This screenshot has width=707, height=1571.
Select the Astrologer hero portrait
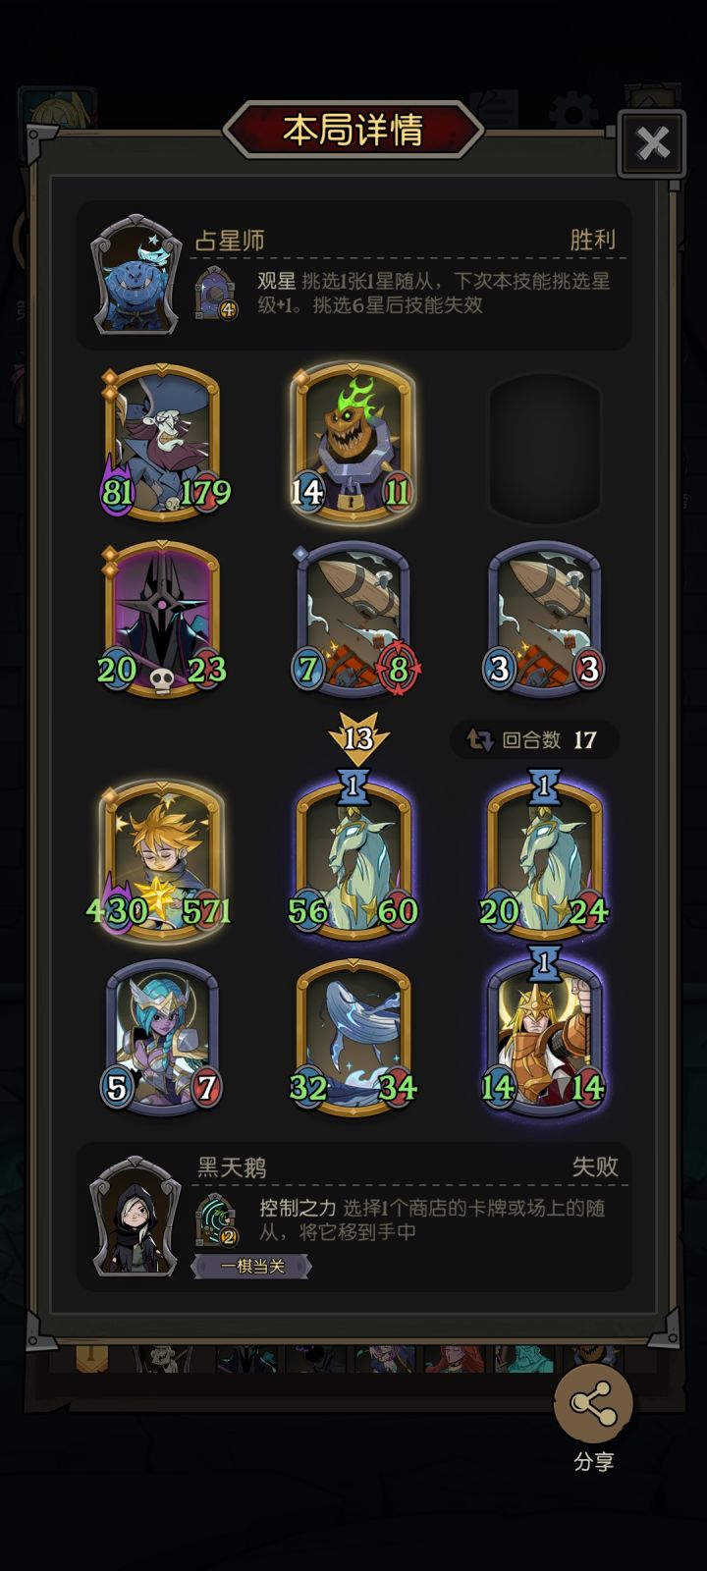pos(136,276)
